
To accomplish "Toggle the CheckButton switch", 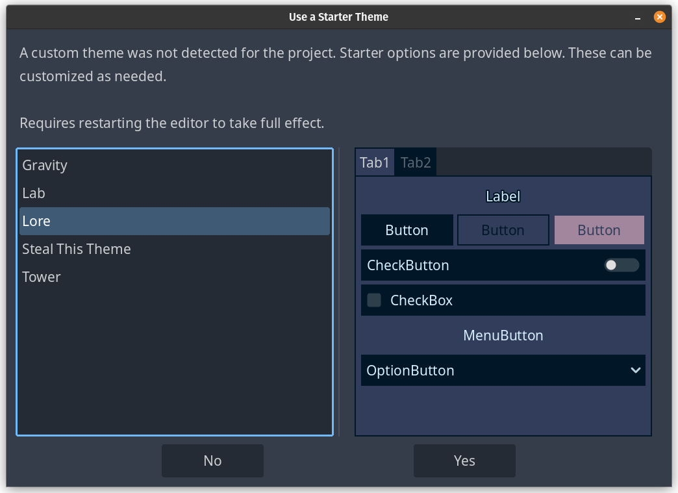I will click(x=621, y=265).
